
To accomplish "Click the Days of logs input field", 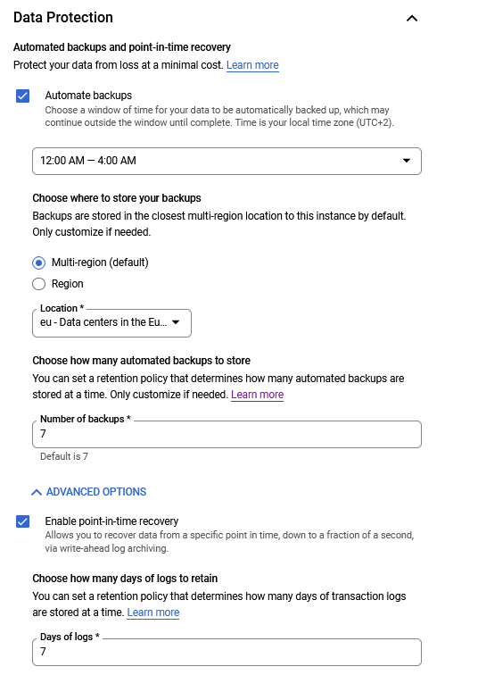I will tap(227, 652).
